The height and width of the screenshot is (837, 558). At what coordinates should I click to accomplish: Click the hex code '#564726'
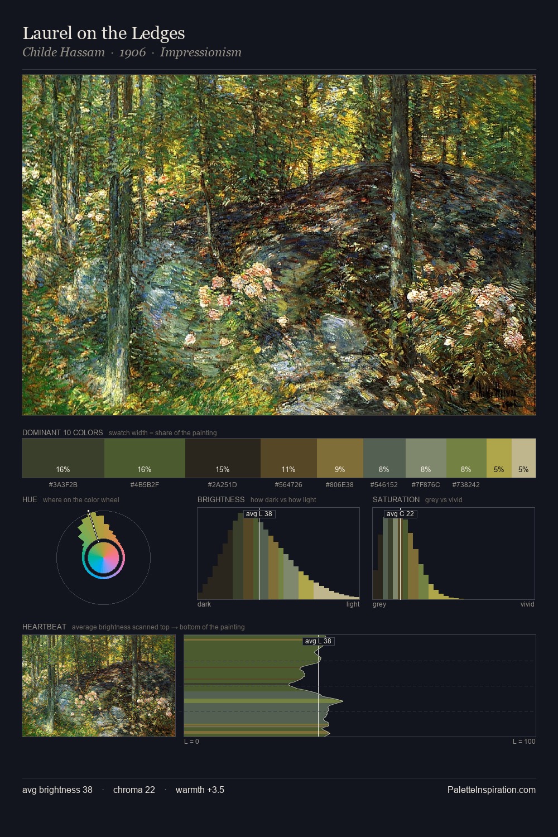[288, 485]
